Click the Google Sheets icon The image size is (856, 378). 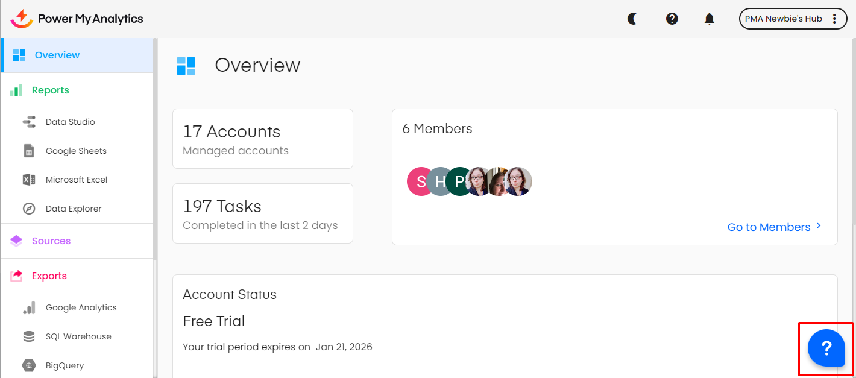coord(29,151)
